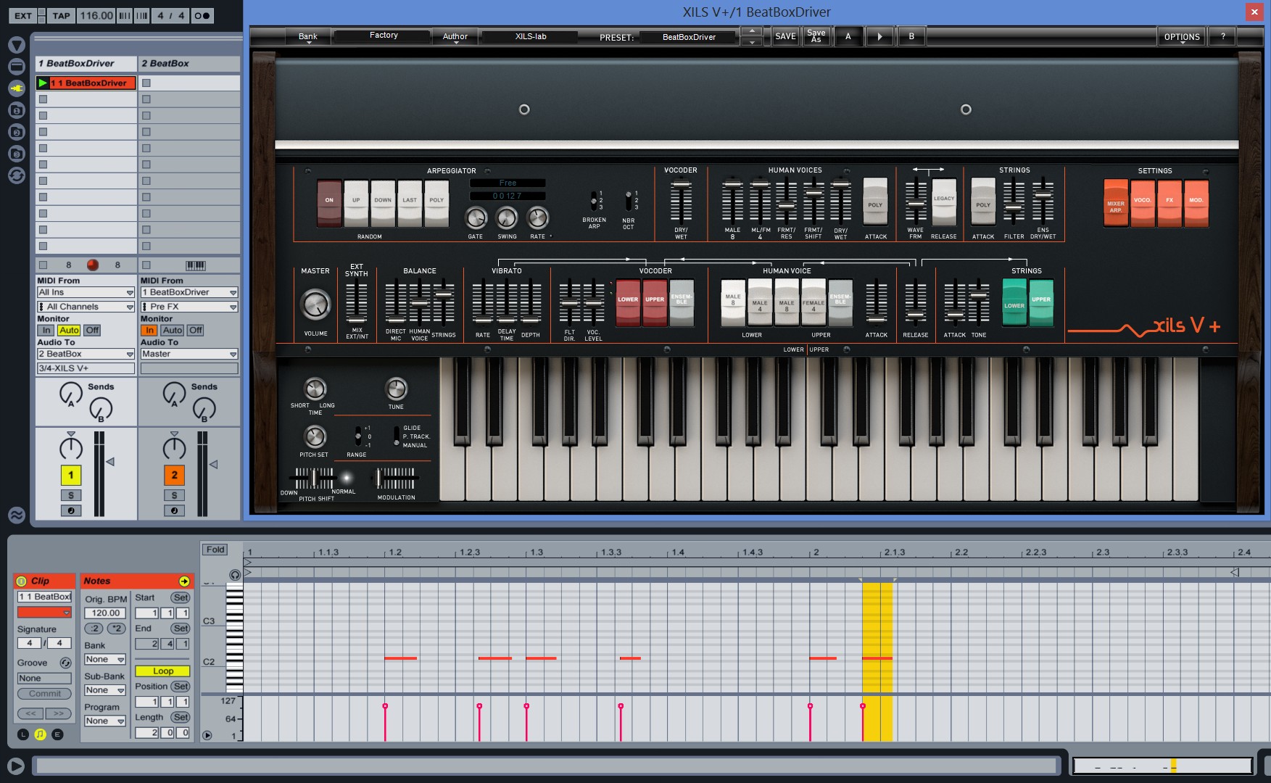Open the hot-swap browser icon
The height and width of the screenshot is (783, 1271).
17,175
